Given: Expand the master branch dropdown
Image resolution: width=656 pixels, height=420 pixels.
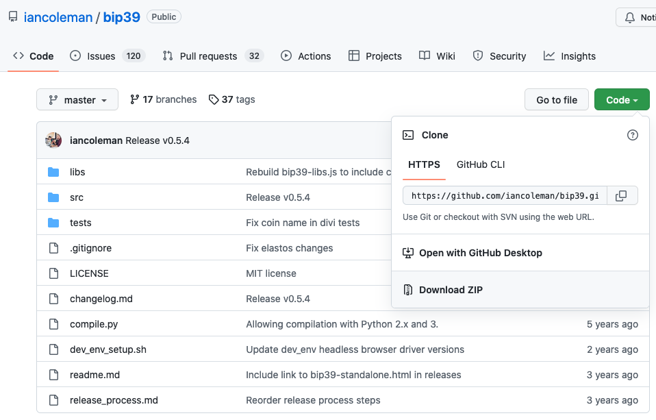Looking at the screenshot, I should click(x=77, y=99).
